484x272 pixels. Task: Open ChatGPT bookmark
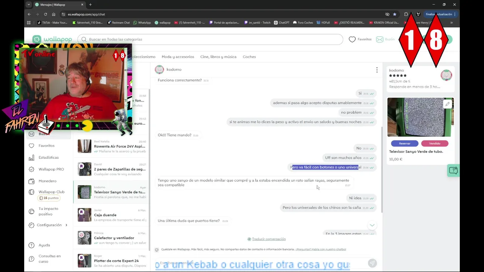282,23
